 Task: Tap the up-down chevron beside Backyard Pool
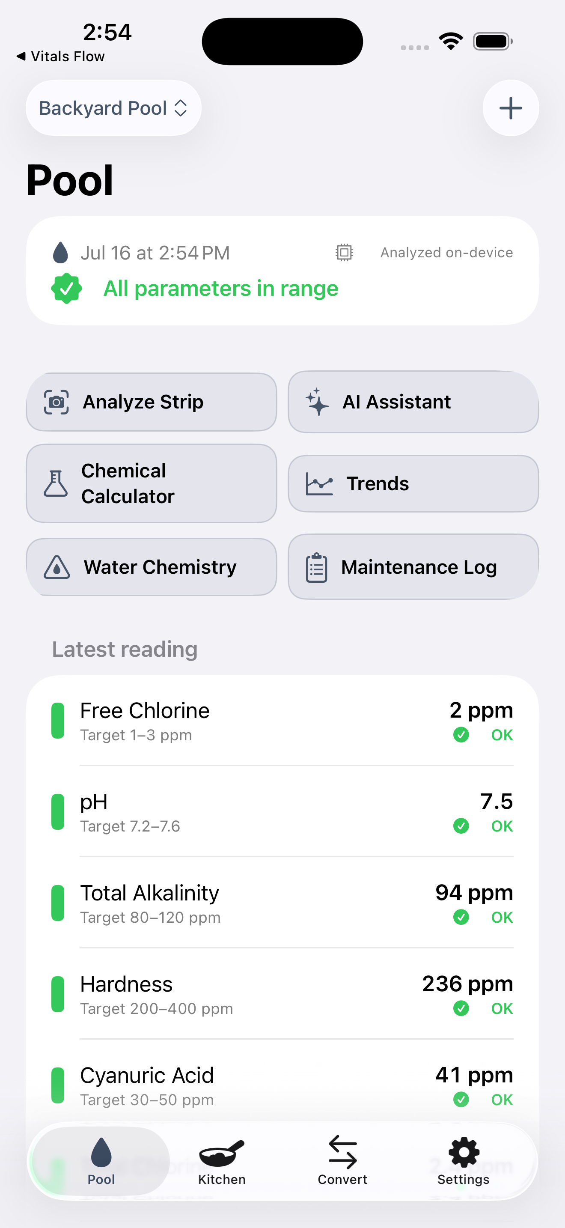181,108
